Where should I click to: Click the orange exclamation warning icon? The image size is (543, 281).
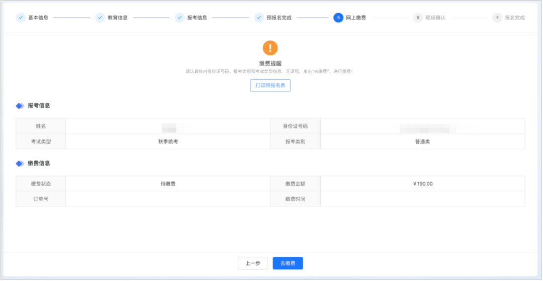coord(270,48)
